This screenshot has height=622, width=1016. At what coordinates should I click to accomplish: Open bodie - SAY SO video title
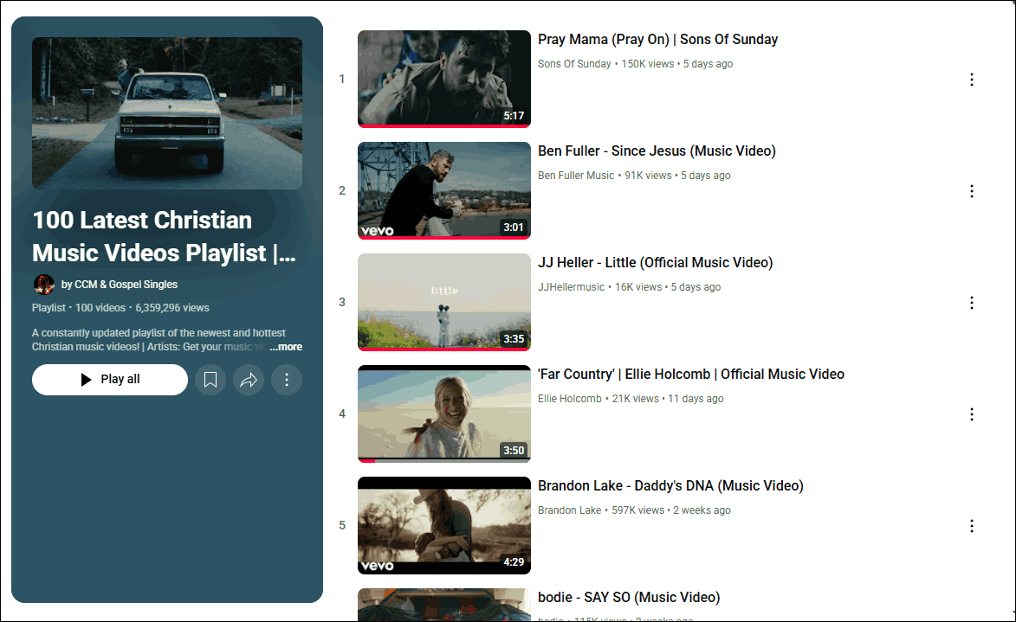point(629,598)
